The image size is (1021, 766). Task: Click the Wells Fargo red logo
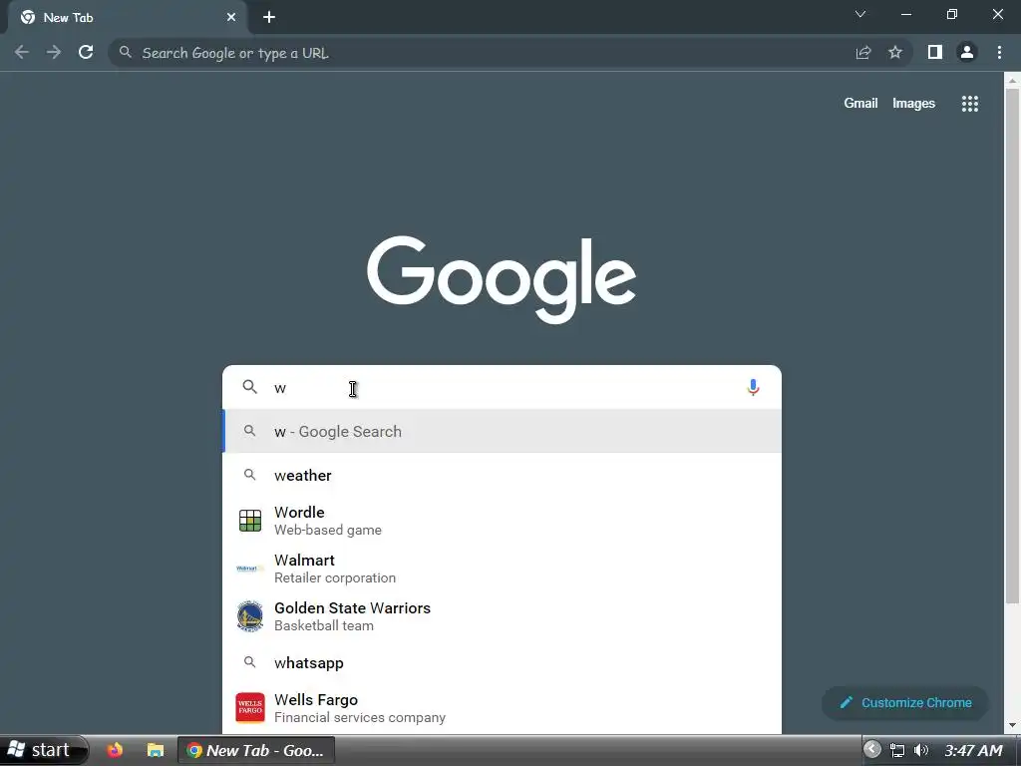pyautogui.click(x=250, y=708)
